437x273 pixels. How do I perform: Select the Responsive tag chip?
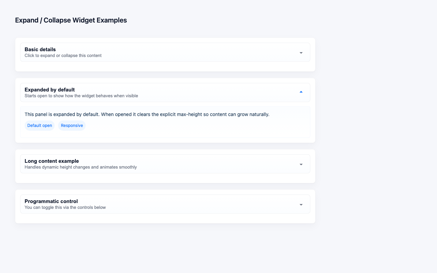click(x=72, y=126)
